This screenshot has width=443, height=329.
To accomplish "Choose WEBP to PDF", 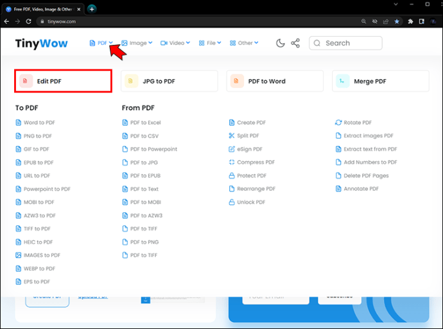I will point(40,269).
